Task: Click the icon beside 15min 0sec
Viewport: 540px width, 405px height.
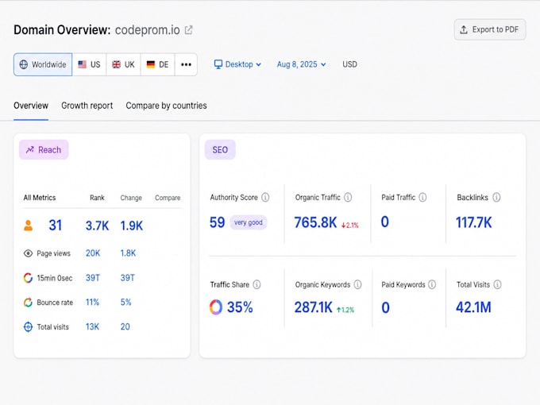Action: [28, 278]
